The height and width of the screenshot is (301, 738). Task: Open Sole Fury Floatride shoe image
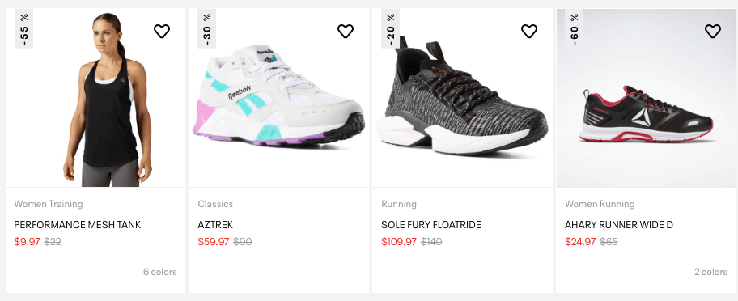(463, 98)
